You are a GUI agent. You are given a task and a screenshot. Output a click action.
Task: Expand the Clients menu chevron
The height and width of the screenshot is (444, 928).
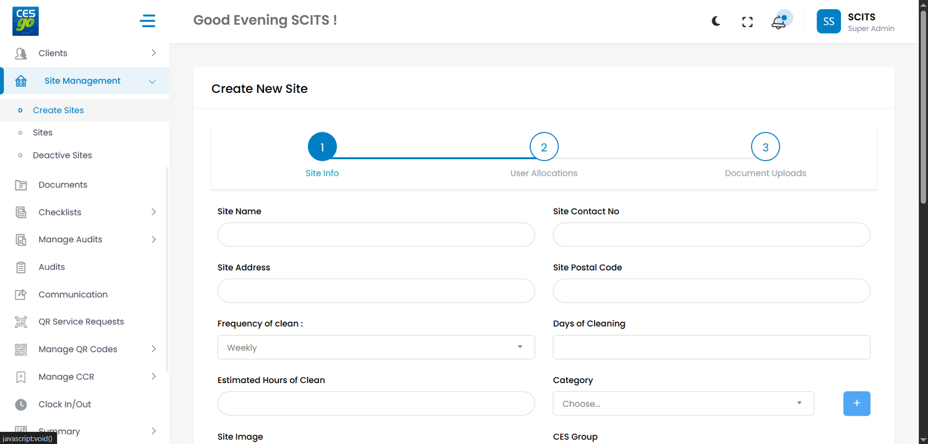(x=154, y=53)
